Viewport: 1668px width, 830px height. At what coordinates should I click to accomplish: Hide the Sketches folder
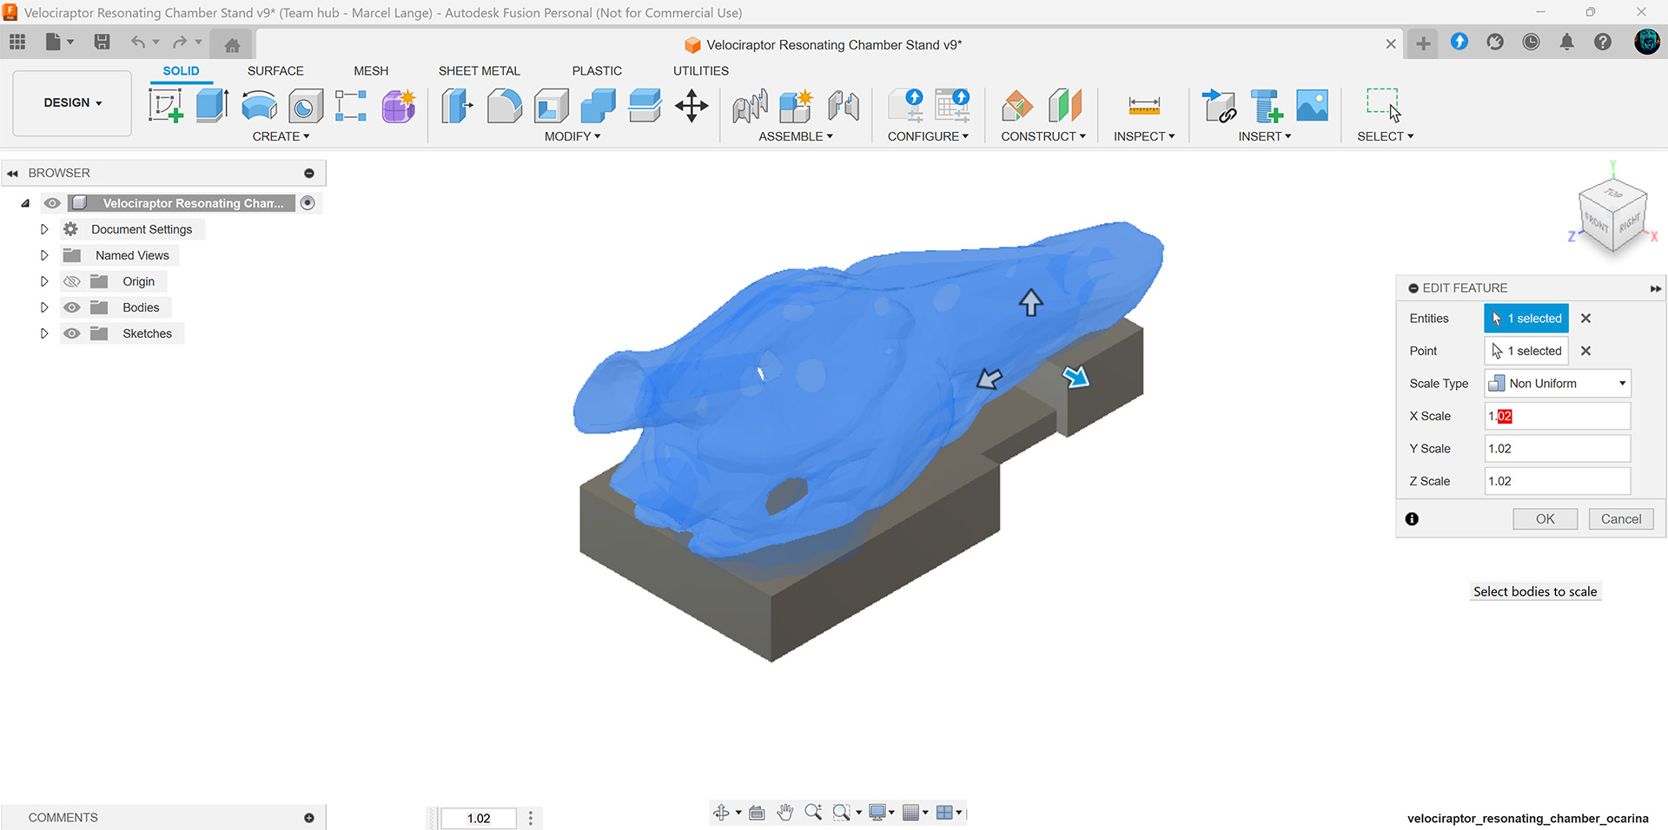click(72, 333)
